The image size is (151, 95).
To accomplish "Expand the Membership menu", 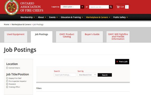I will tap(27, 17).
